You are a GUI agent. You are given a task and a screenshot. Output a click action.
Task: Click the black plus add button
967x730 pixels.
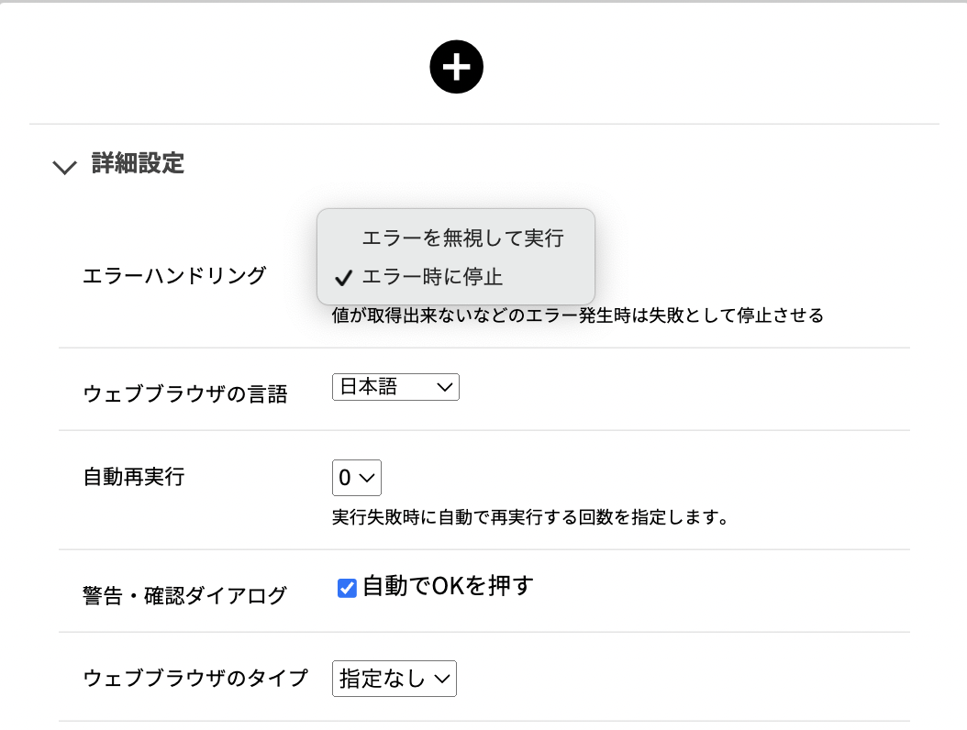point(456,67)
